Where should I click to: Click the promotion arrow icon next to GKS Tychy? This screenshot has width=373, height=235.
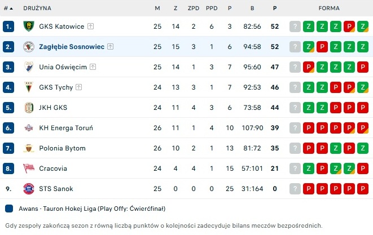[x=79, y=87]
